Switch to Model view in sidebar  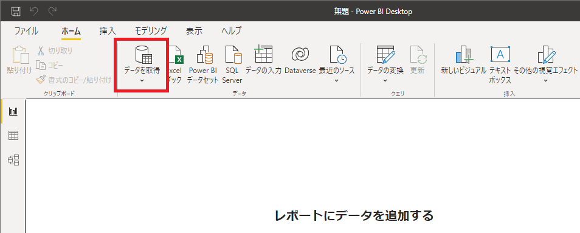pyautogui.click(x=13, y=160)
